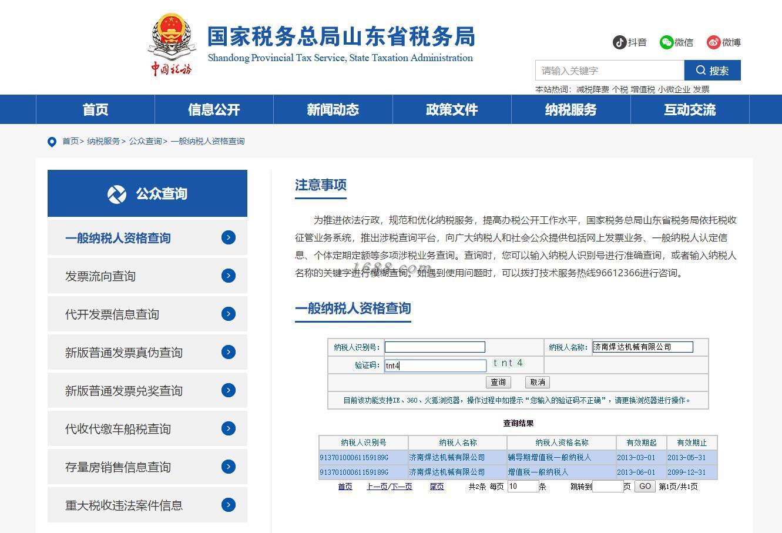Focus the 验证码 captcha input field
The height and width of the screenshot is (533, 782).
435,366
